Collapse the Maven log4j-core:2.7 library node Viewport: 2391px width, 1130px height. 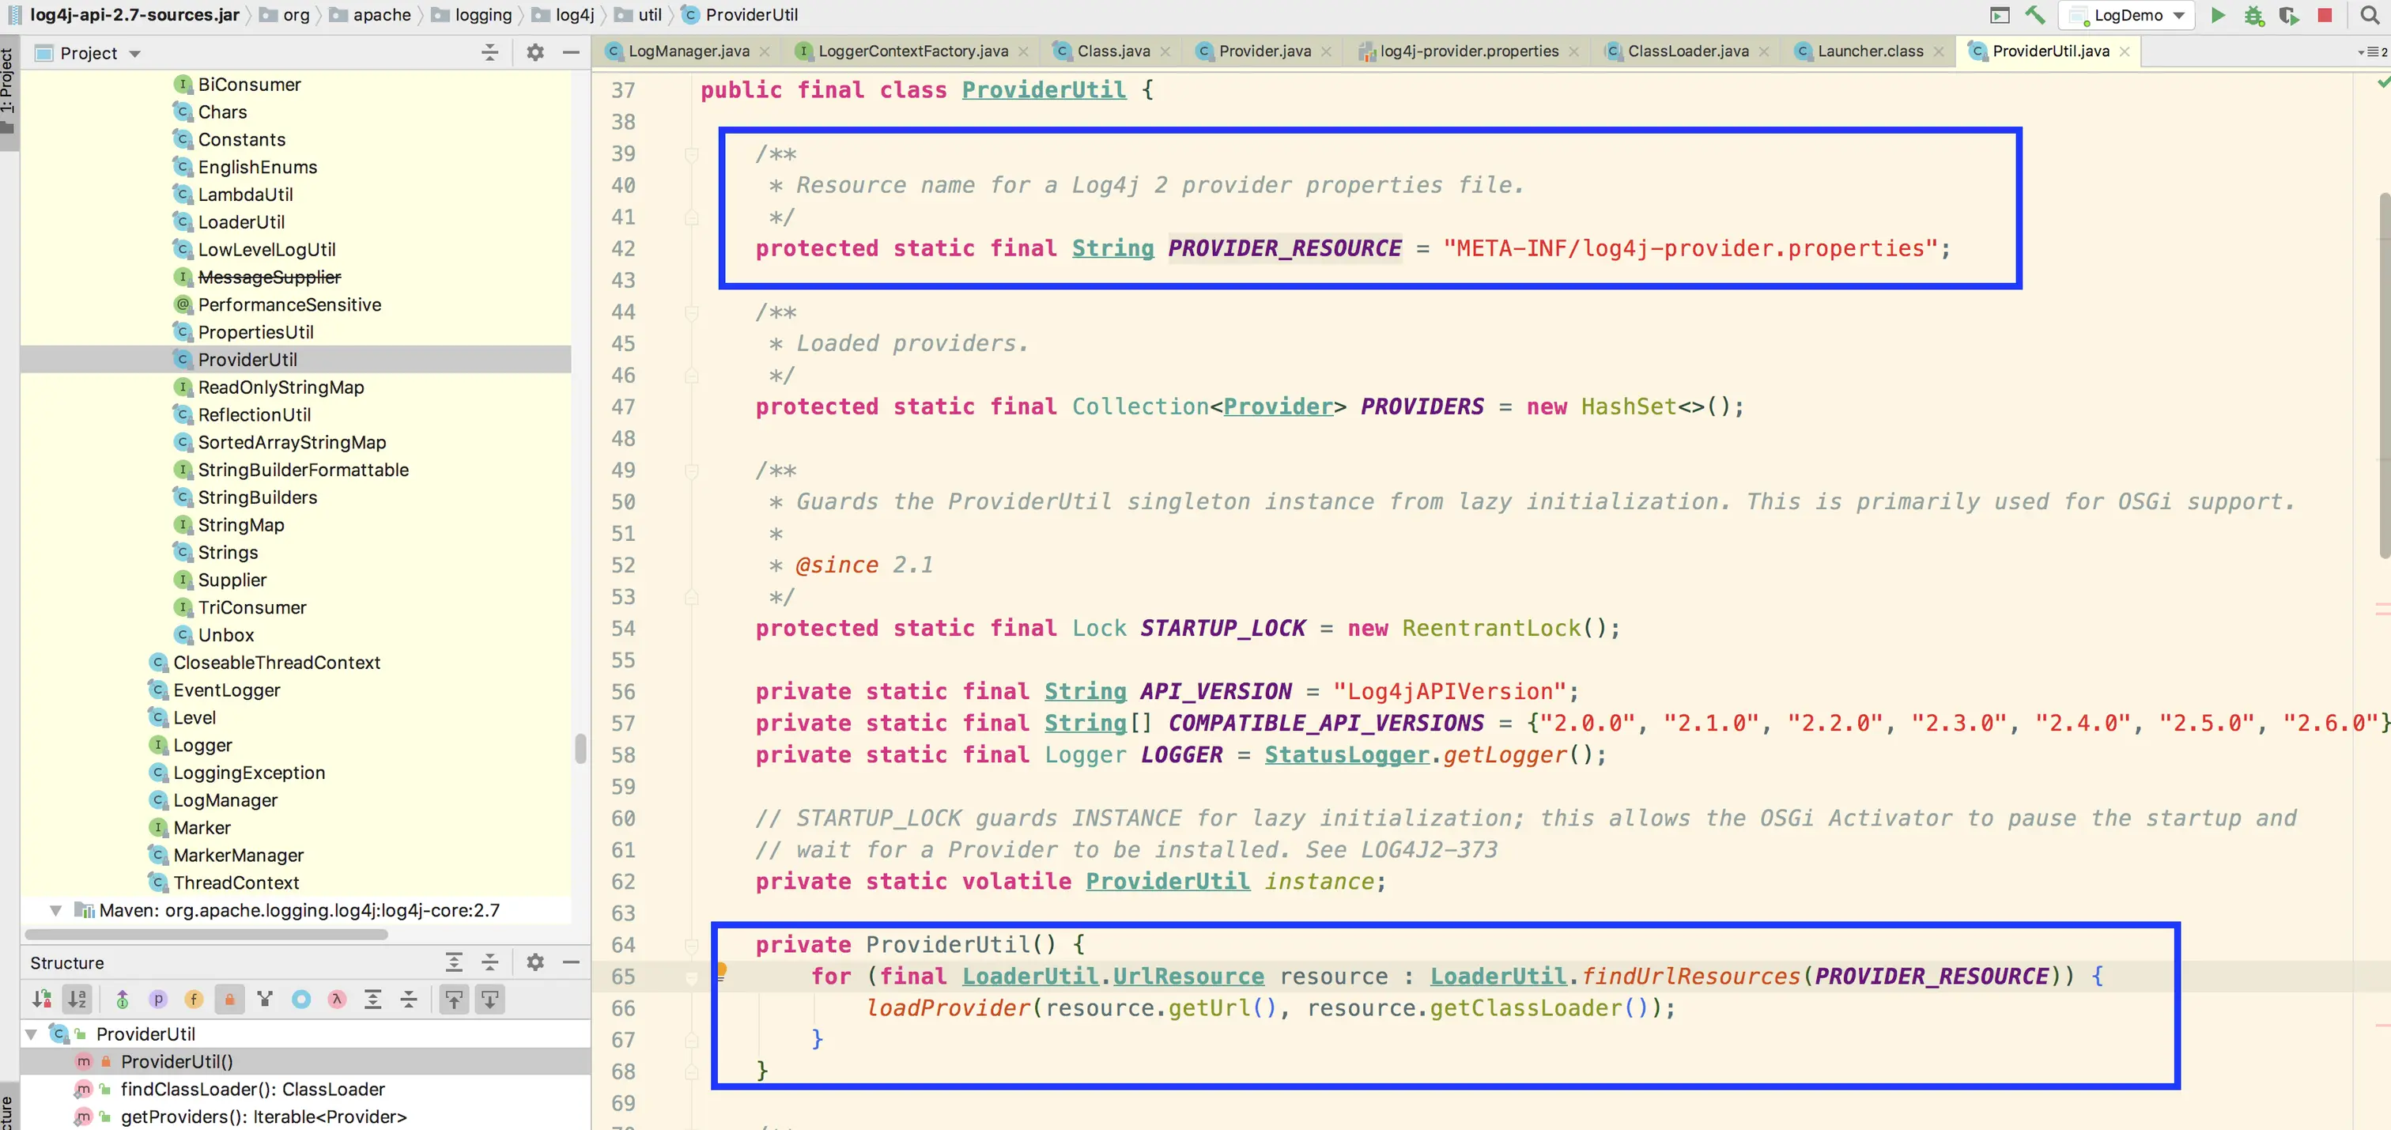[55, 910]
